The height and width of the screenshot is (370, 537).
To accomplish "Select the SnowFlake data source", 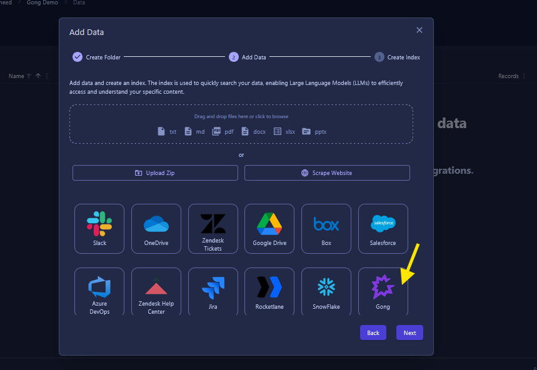I will click(326, 291).
